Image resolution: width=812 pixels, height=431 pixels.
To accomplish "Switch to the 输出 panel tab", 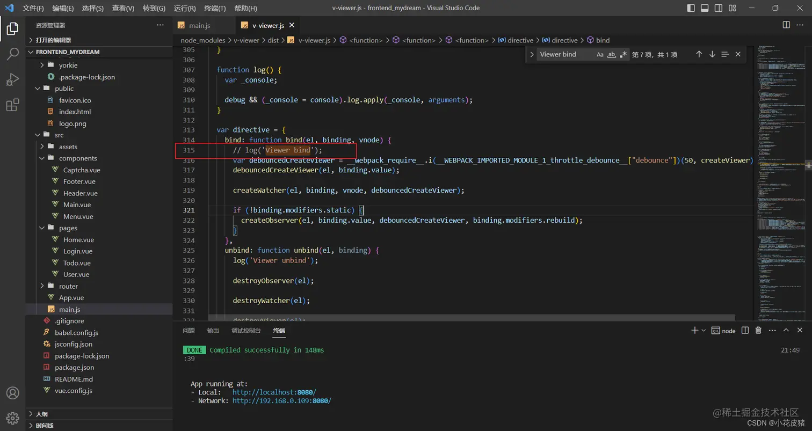I will 213,331.
